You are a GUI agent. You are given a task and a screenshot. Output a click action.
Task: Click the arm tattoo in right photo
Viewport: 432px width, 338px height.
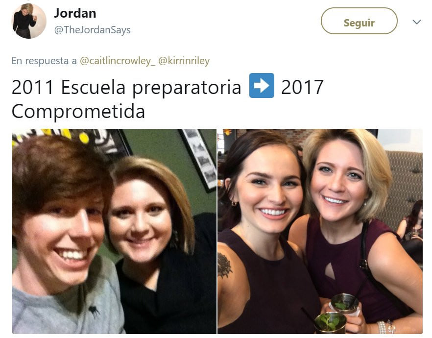224,266
